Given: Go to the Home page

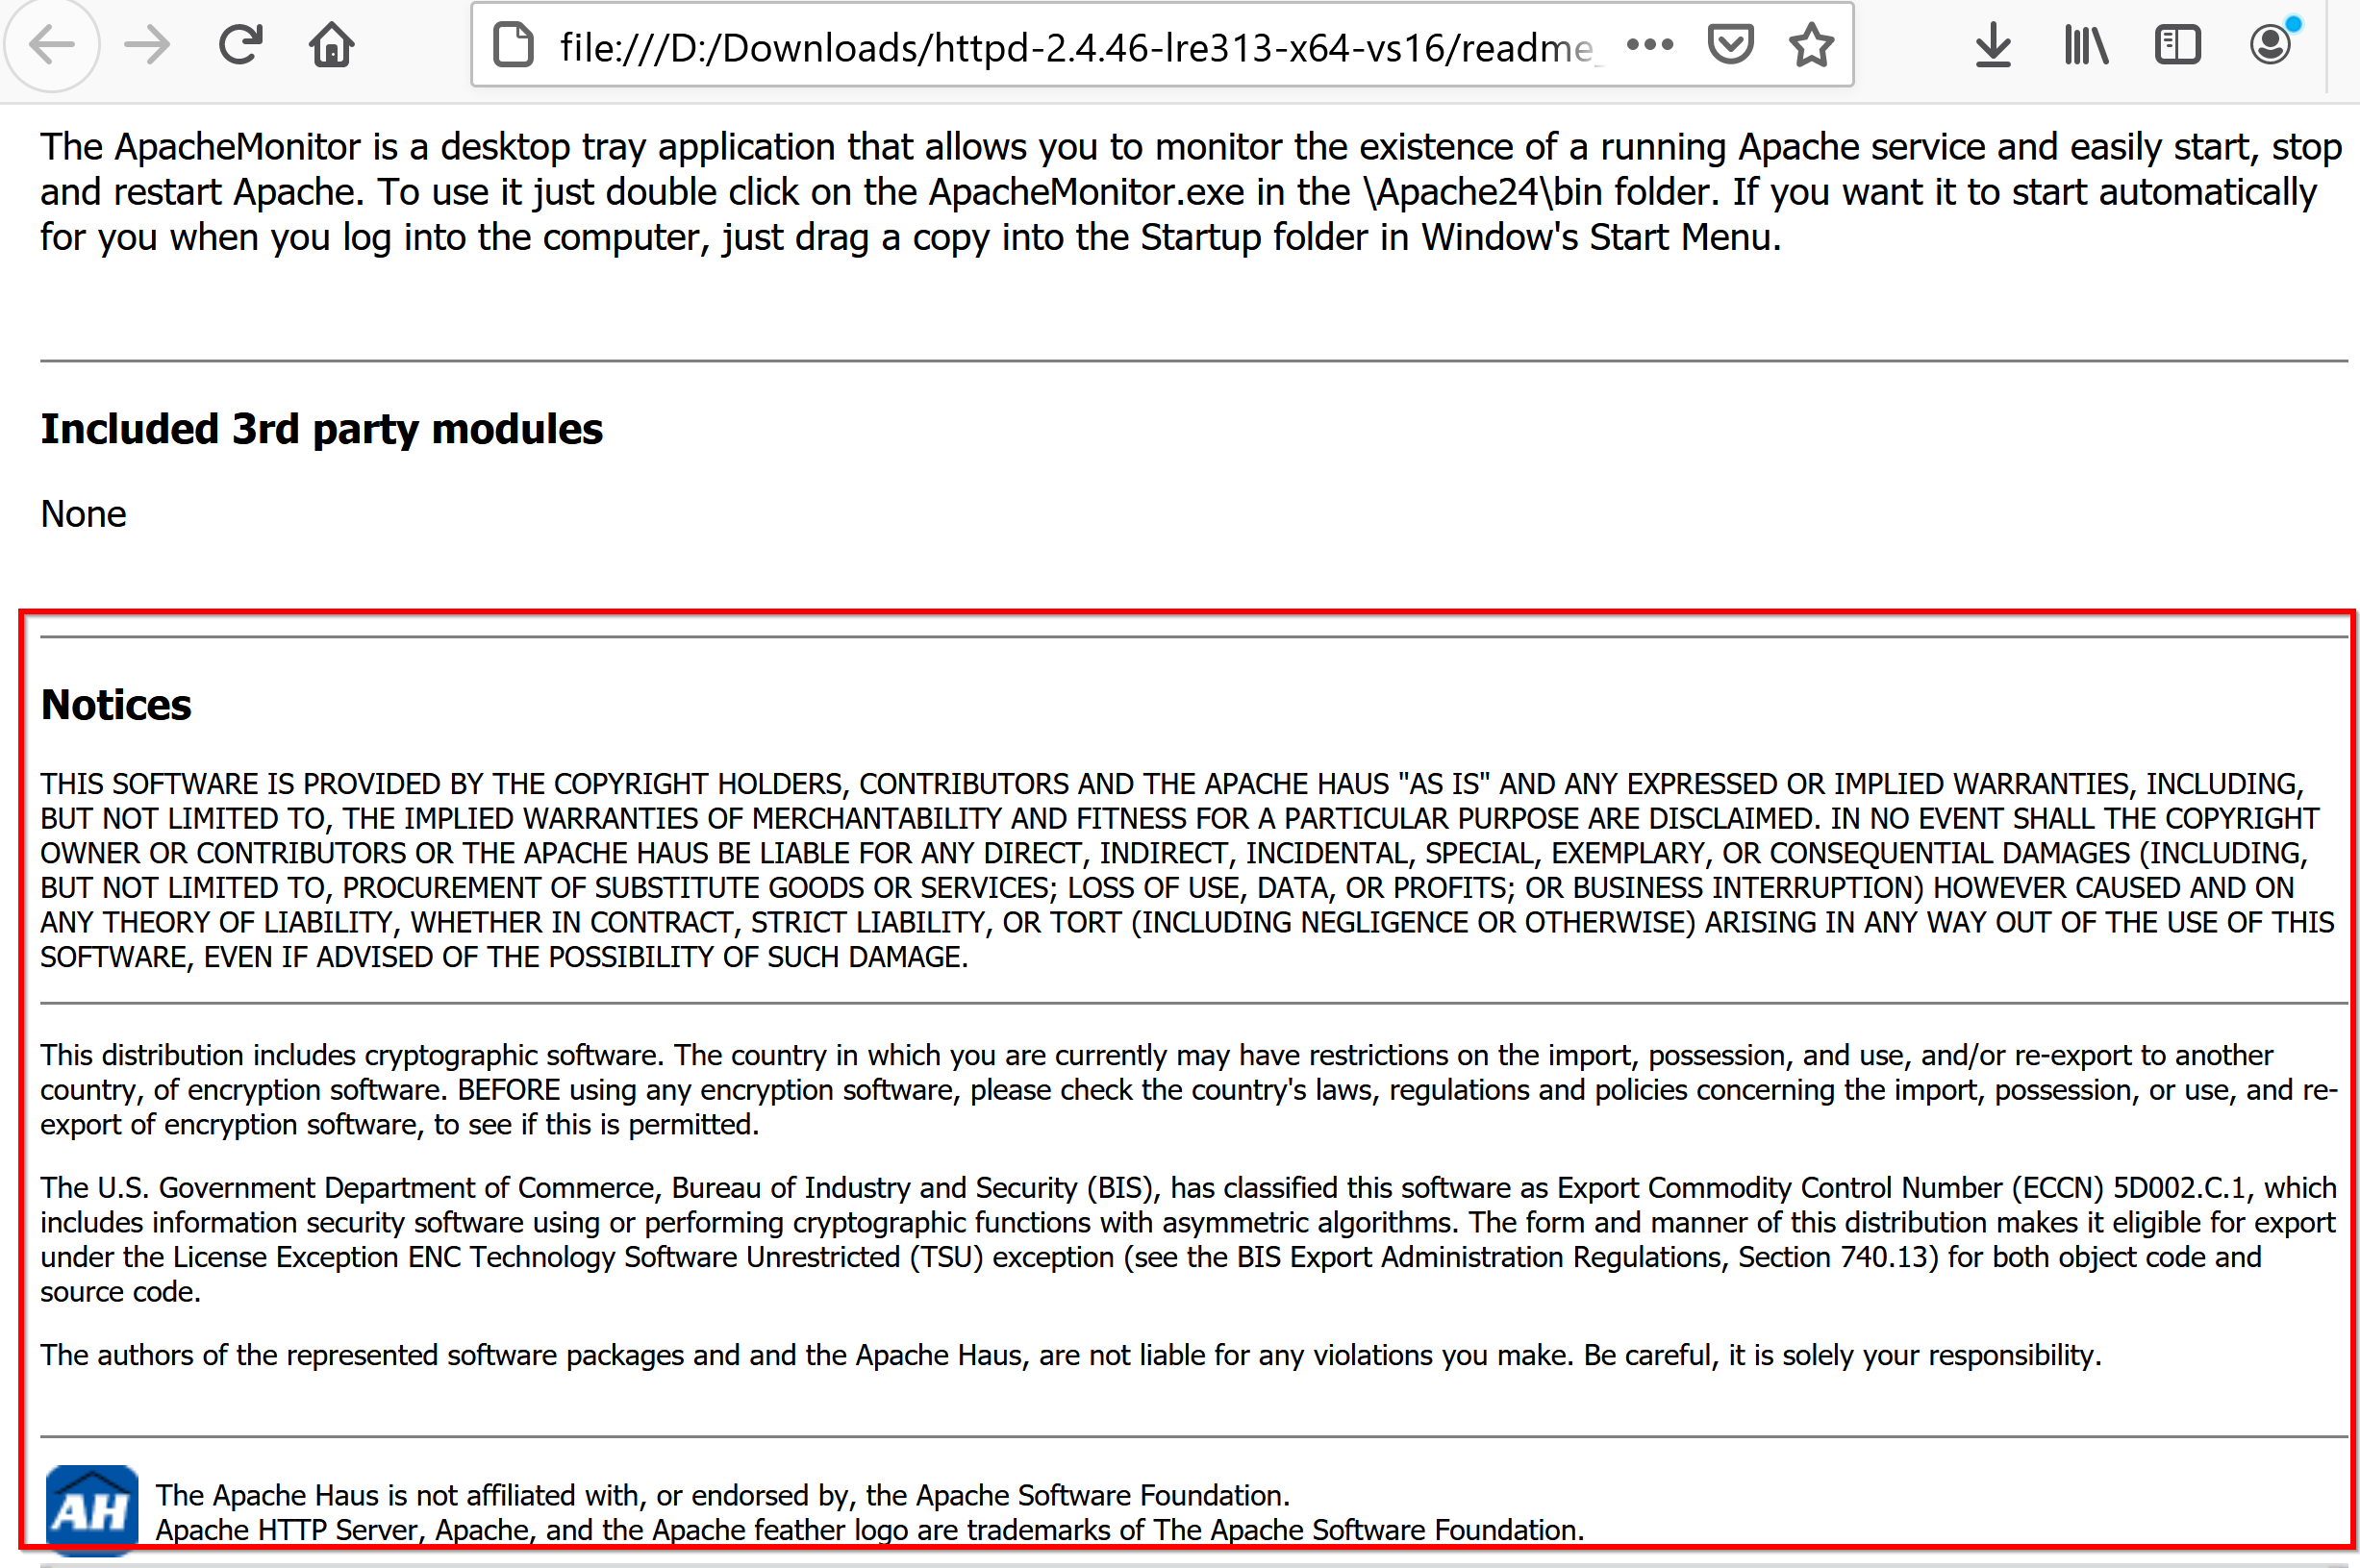Looking at the screenshot, I should point(331,44).
